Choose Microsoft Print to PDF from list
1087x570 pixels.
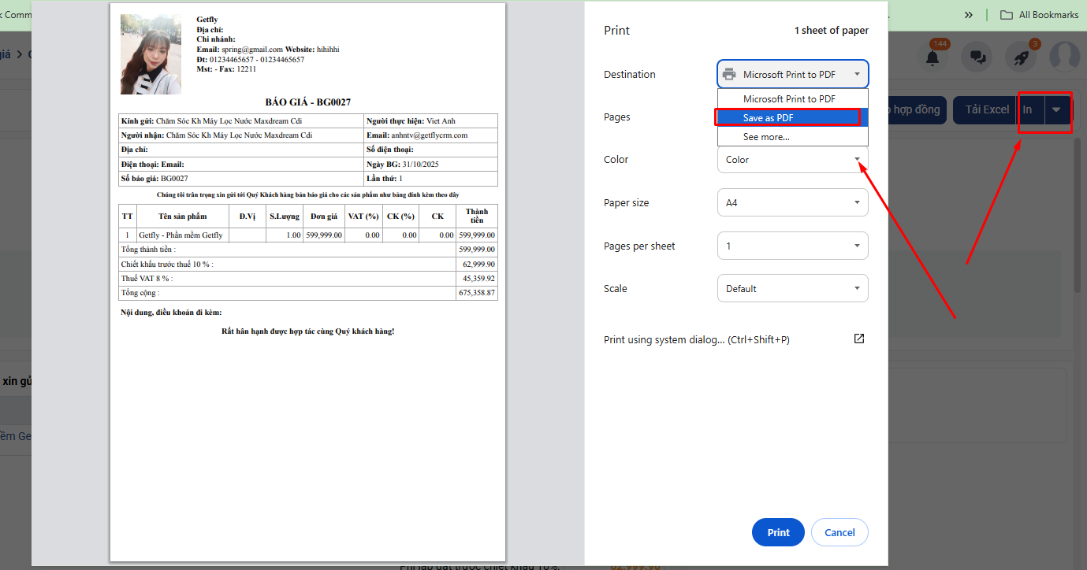pyautogui.click(x=789, y=99)
